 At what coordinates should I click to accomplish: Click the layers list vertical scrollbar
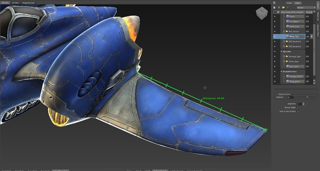click(314, 50)
